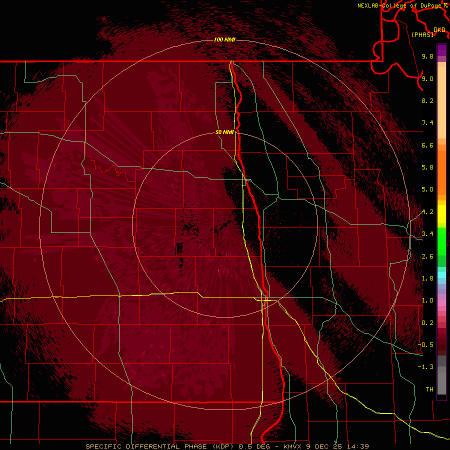
Task: Click the -0.5 value on the color scale
Action: click(x=425, y=345)
